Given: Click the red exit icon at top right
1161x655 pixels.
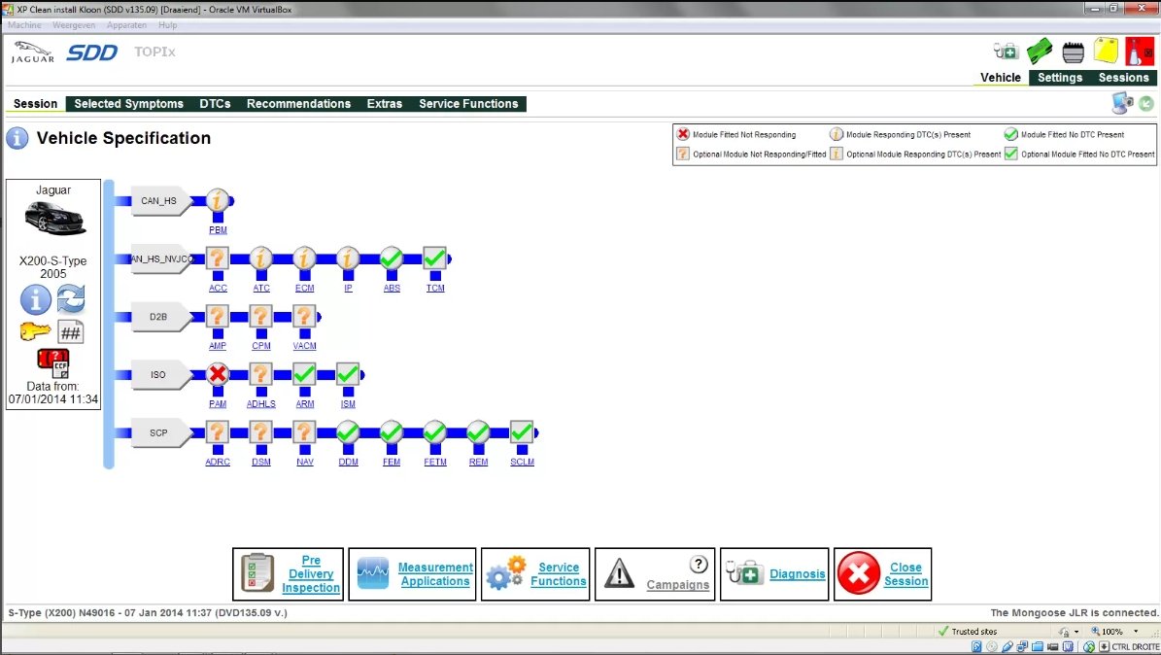Looking at the screenshot, I should tap(1139, 52).
